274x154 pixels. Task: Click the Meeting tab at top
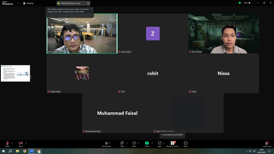tap(28, 3)
